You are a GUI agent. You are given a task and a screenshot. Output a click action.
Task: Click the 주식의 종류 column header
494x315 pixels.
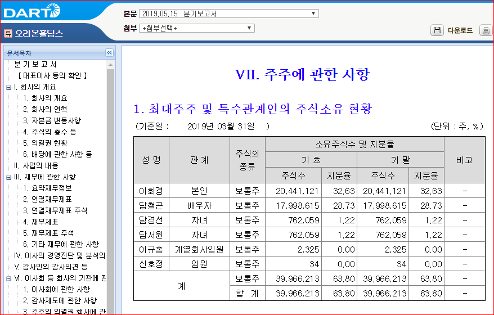point(248,160)
